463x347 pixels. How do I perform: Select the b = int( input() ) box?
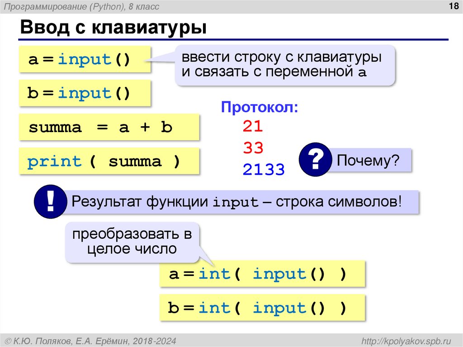pos(262,308)
